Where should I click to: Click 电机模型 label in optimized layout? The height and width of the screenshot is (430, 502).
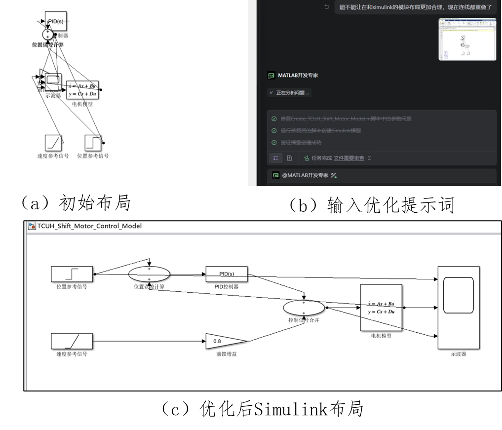point(381,336)
